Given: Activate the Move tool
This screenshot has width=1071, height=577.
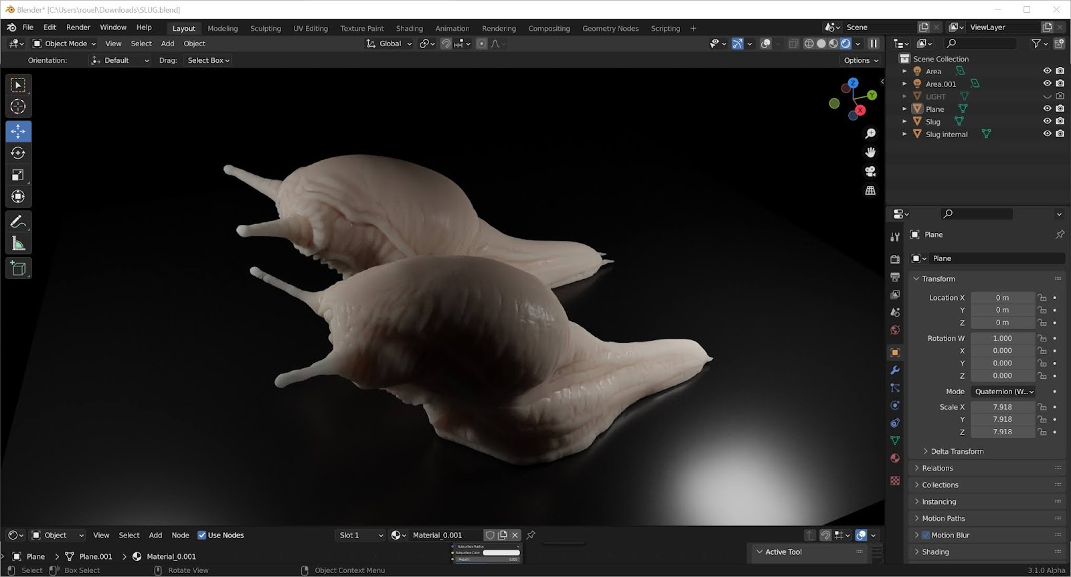Looking at the screenshot, I should click(18, 131).
